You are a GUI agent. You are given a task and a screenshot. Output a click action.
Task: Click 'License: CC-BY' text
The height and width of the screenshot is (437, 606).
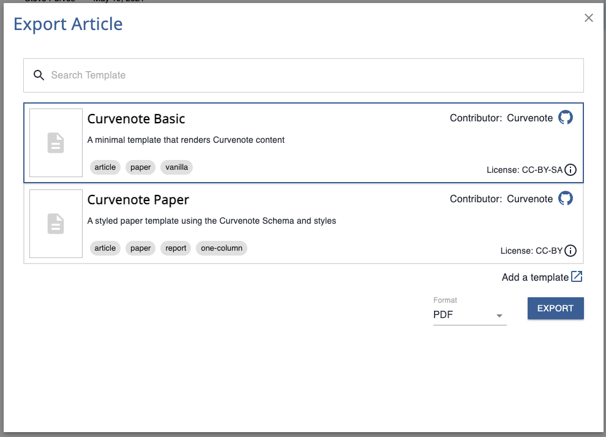coord(531,251)
